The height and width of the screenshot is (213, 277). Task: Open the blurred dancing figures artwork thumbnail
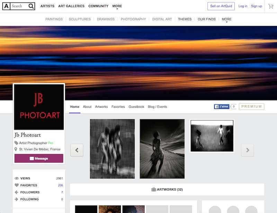(x=112, y=149)
